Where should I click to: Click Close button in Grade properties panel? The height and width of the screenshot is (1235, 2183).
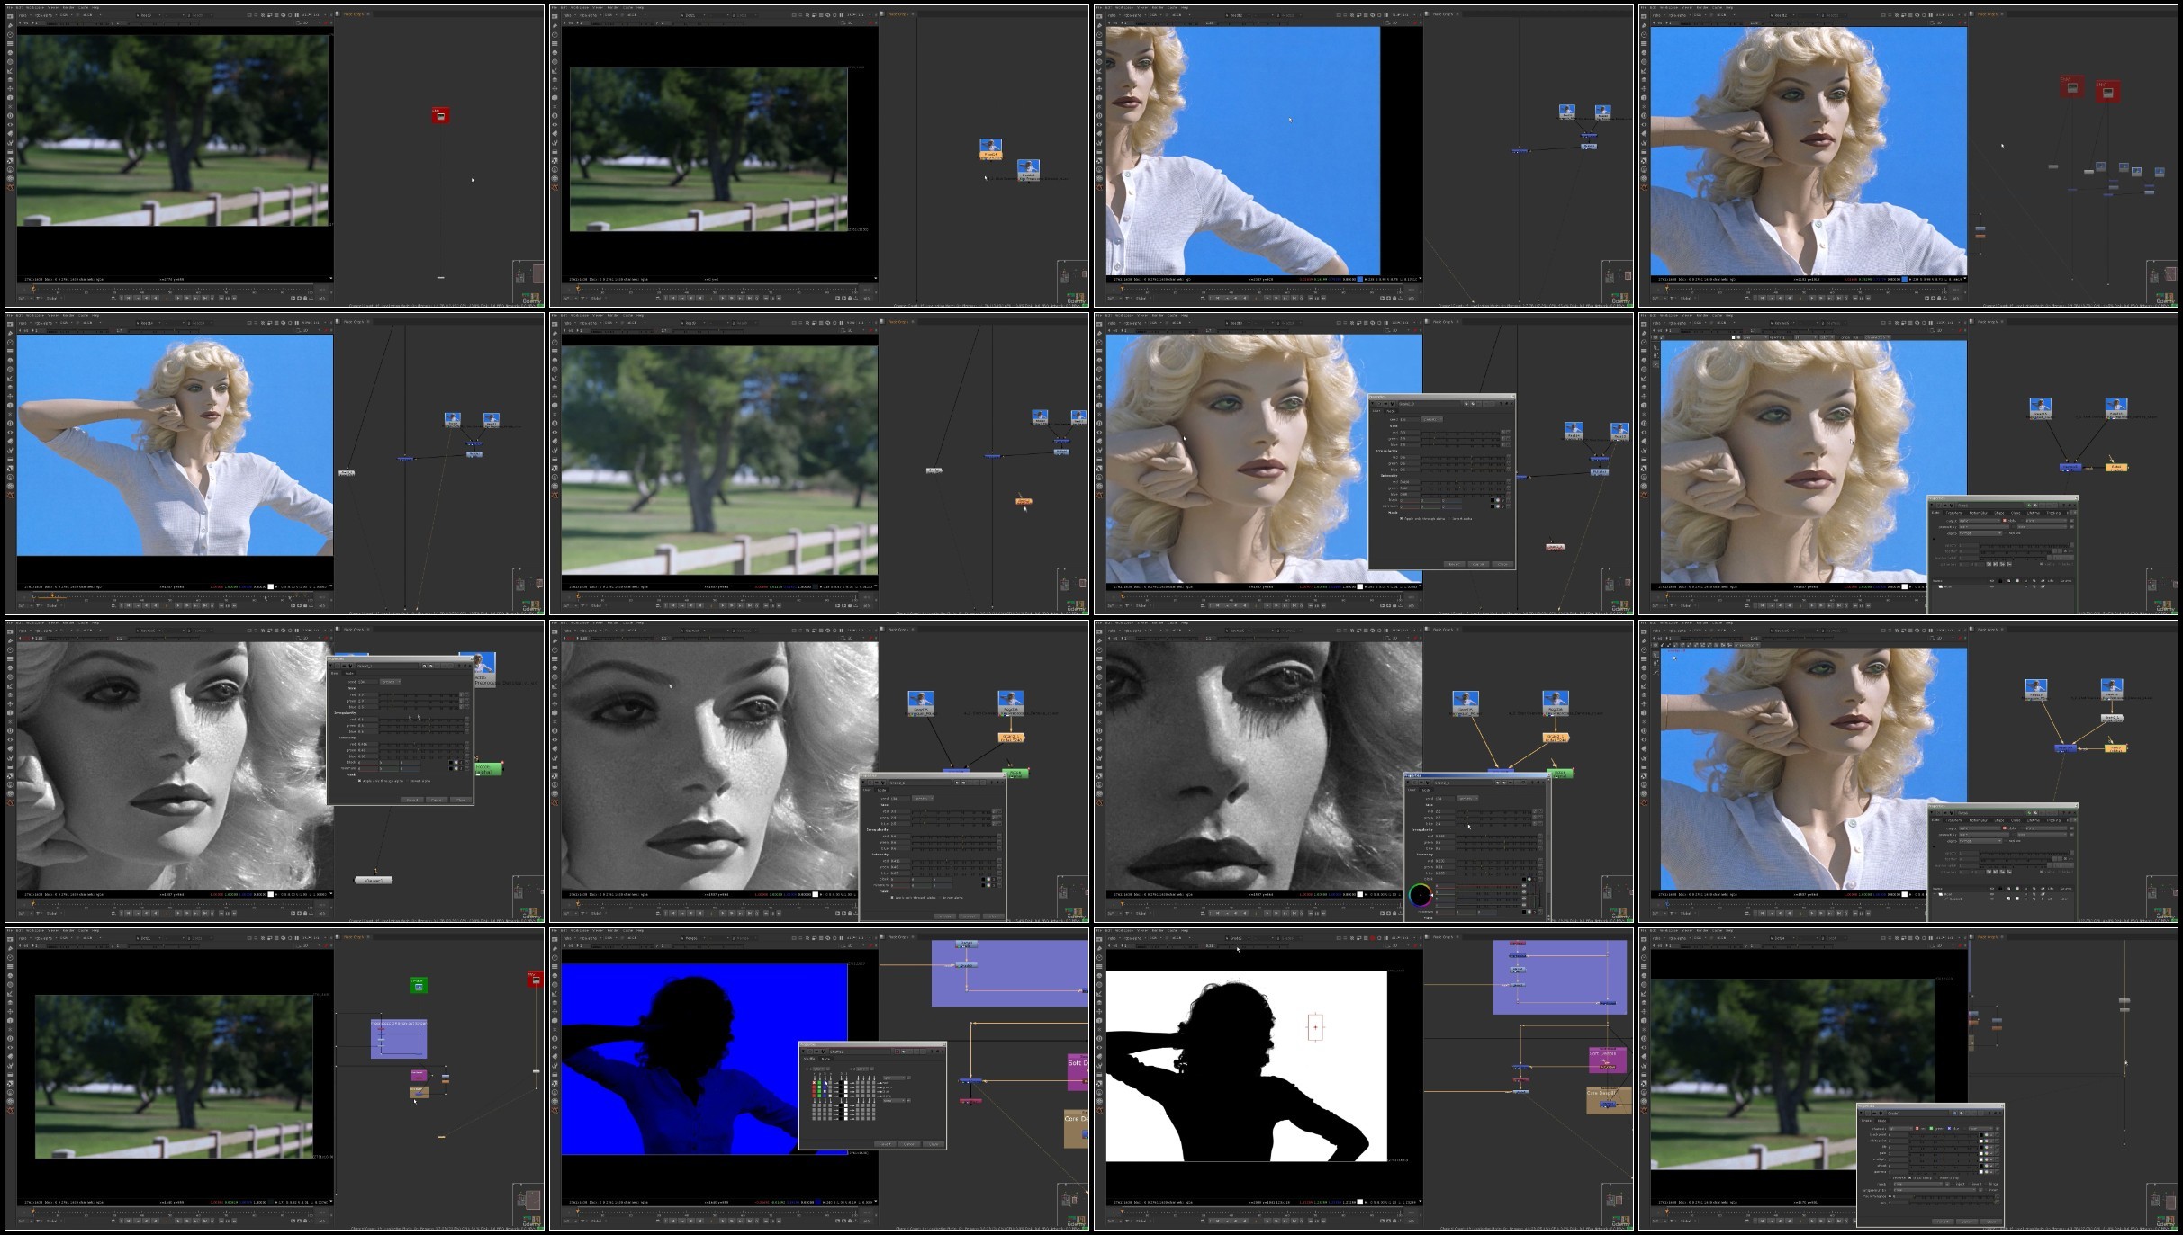(x=1991, y=1222)
